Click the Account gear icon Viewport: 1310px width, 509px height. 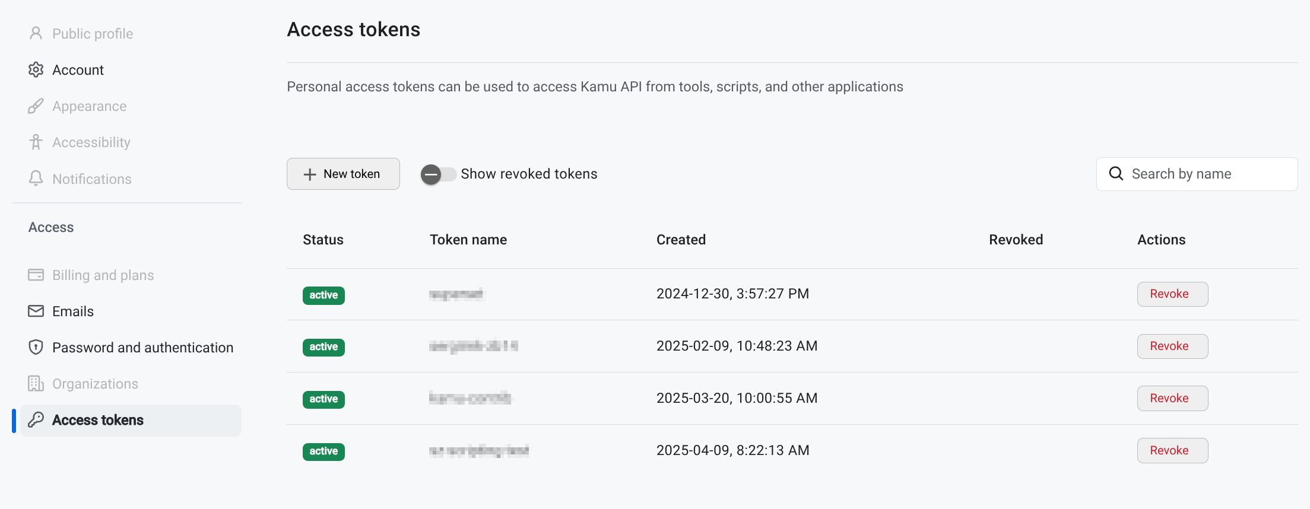point(36,70)
